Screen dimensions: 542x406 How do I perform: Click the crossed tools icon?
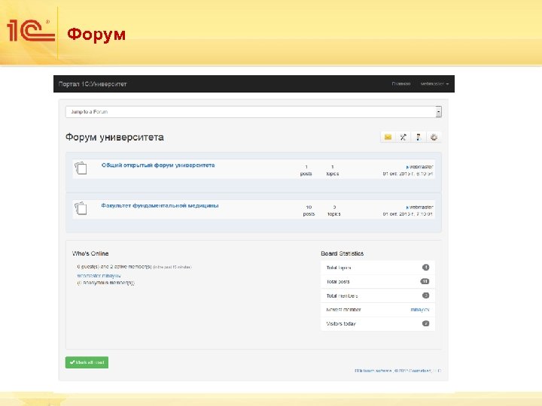[403, 137]
